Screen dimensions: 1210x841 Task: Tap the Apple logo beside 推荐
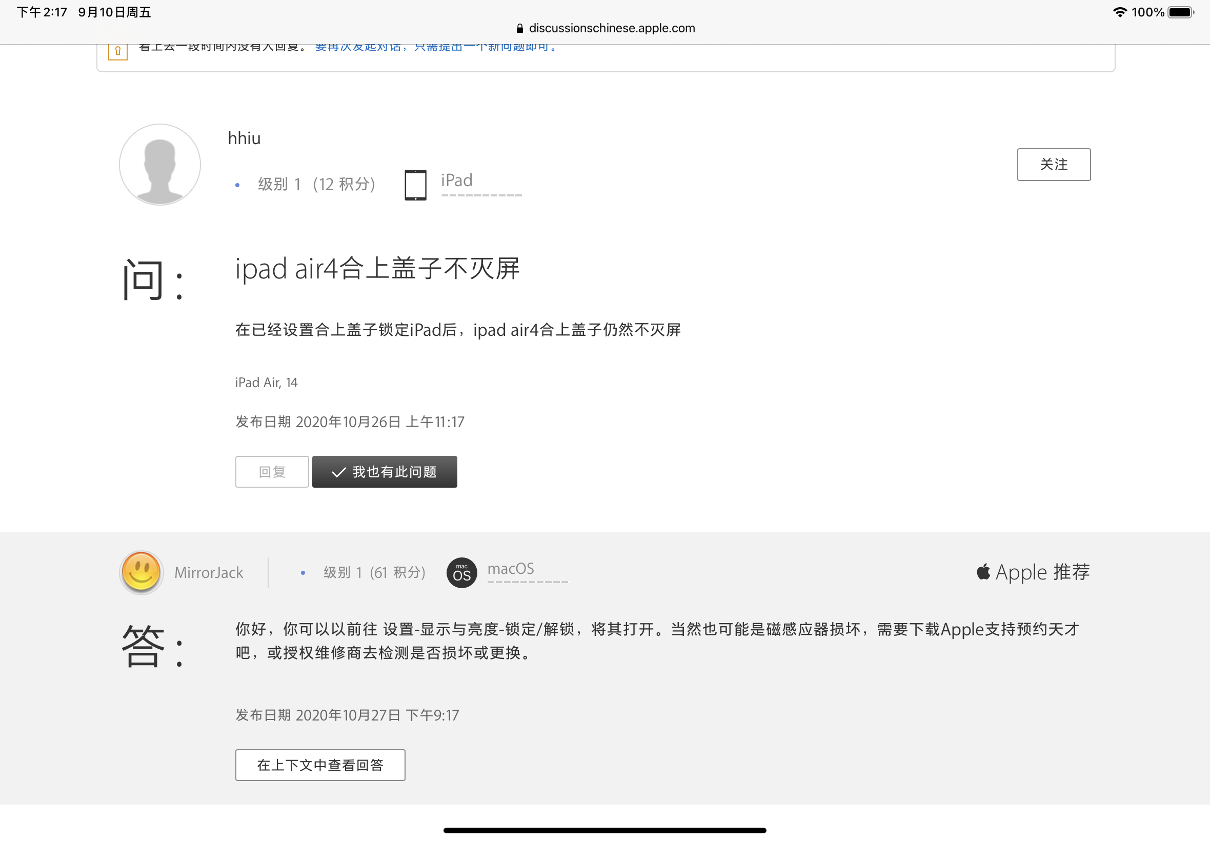point(983,572)
